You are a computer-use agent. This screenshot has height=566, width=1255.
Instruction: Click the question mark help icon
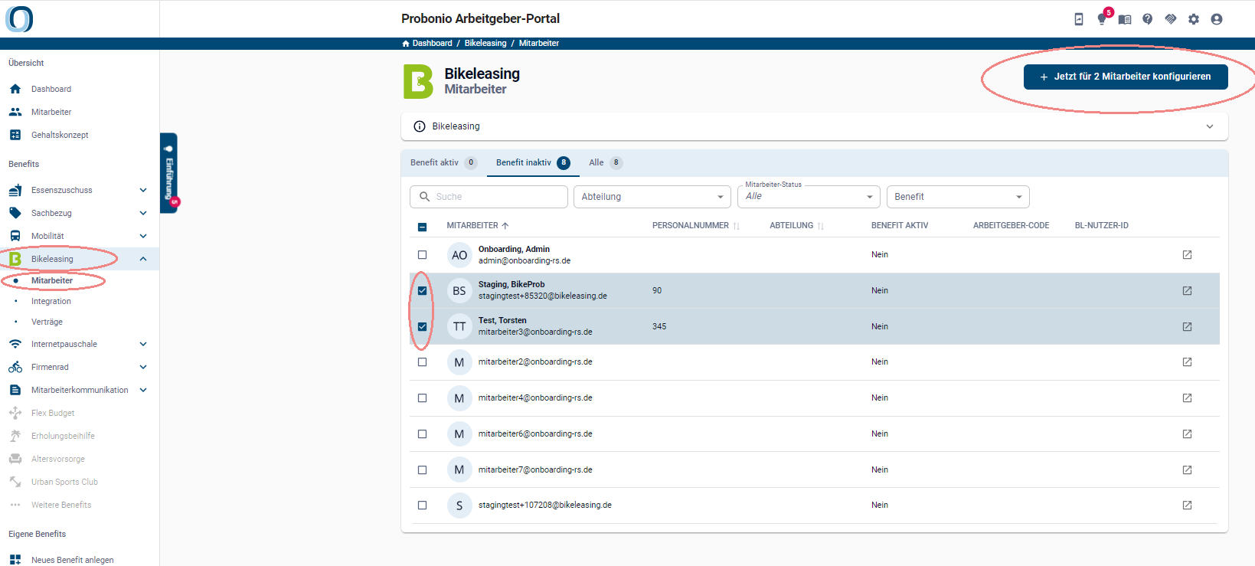(1148, 19)
